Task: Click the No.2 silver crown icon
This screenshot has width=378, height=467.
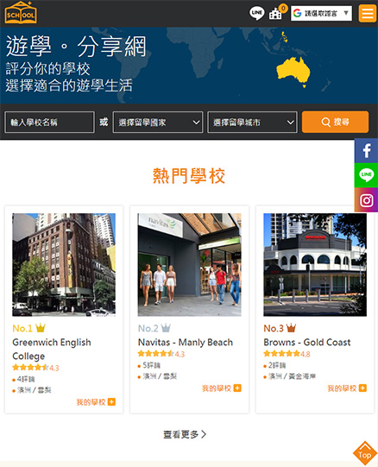Action: tap(166, 328)
